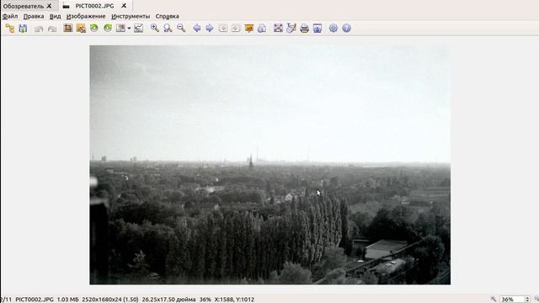
Task: Click the edit/paint brush tool icon
Action: (291, 28)
